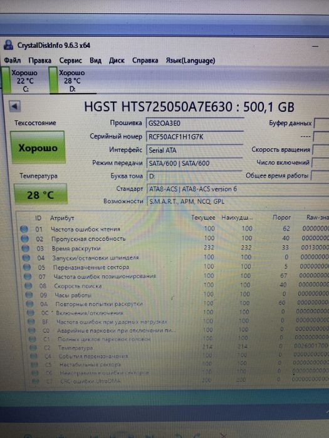Open the Справка menu
Viewport: 329px width, 438px height.
pos(145,60)
